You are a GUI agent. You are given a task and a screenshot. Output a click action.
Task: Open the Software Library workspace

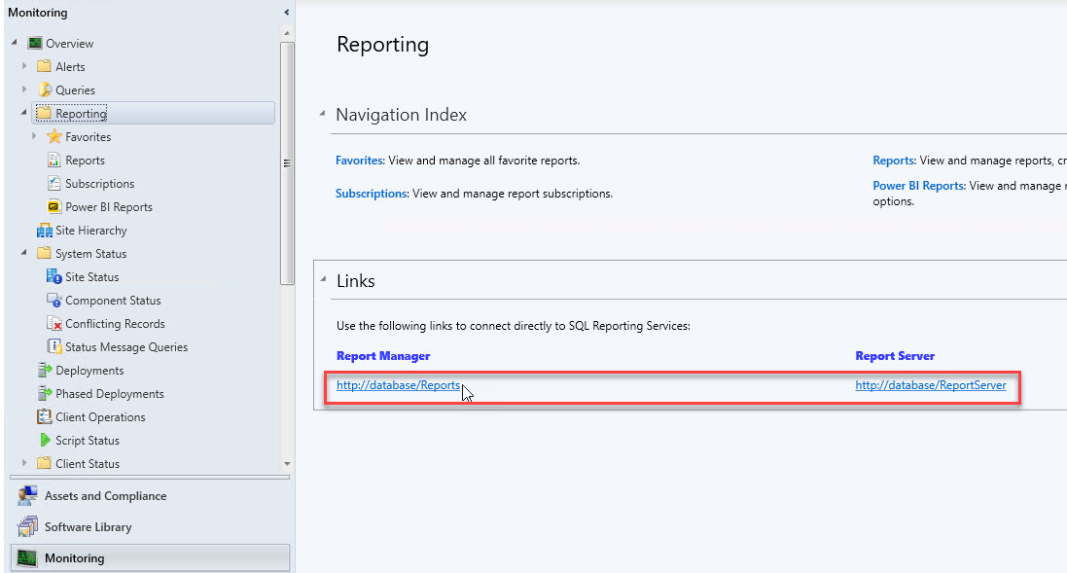pos(88,527)
